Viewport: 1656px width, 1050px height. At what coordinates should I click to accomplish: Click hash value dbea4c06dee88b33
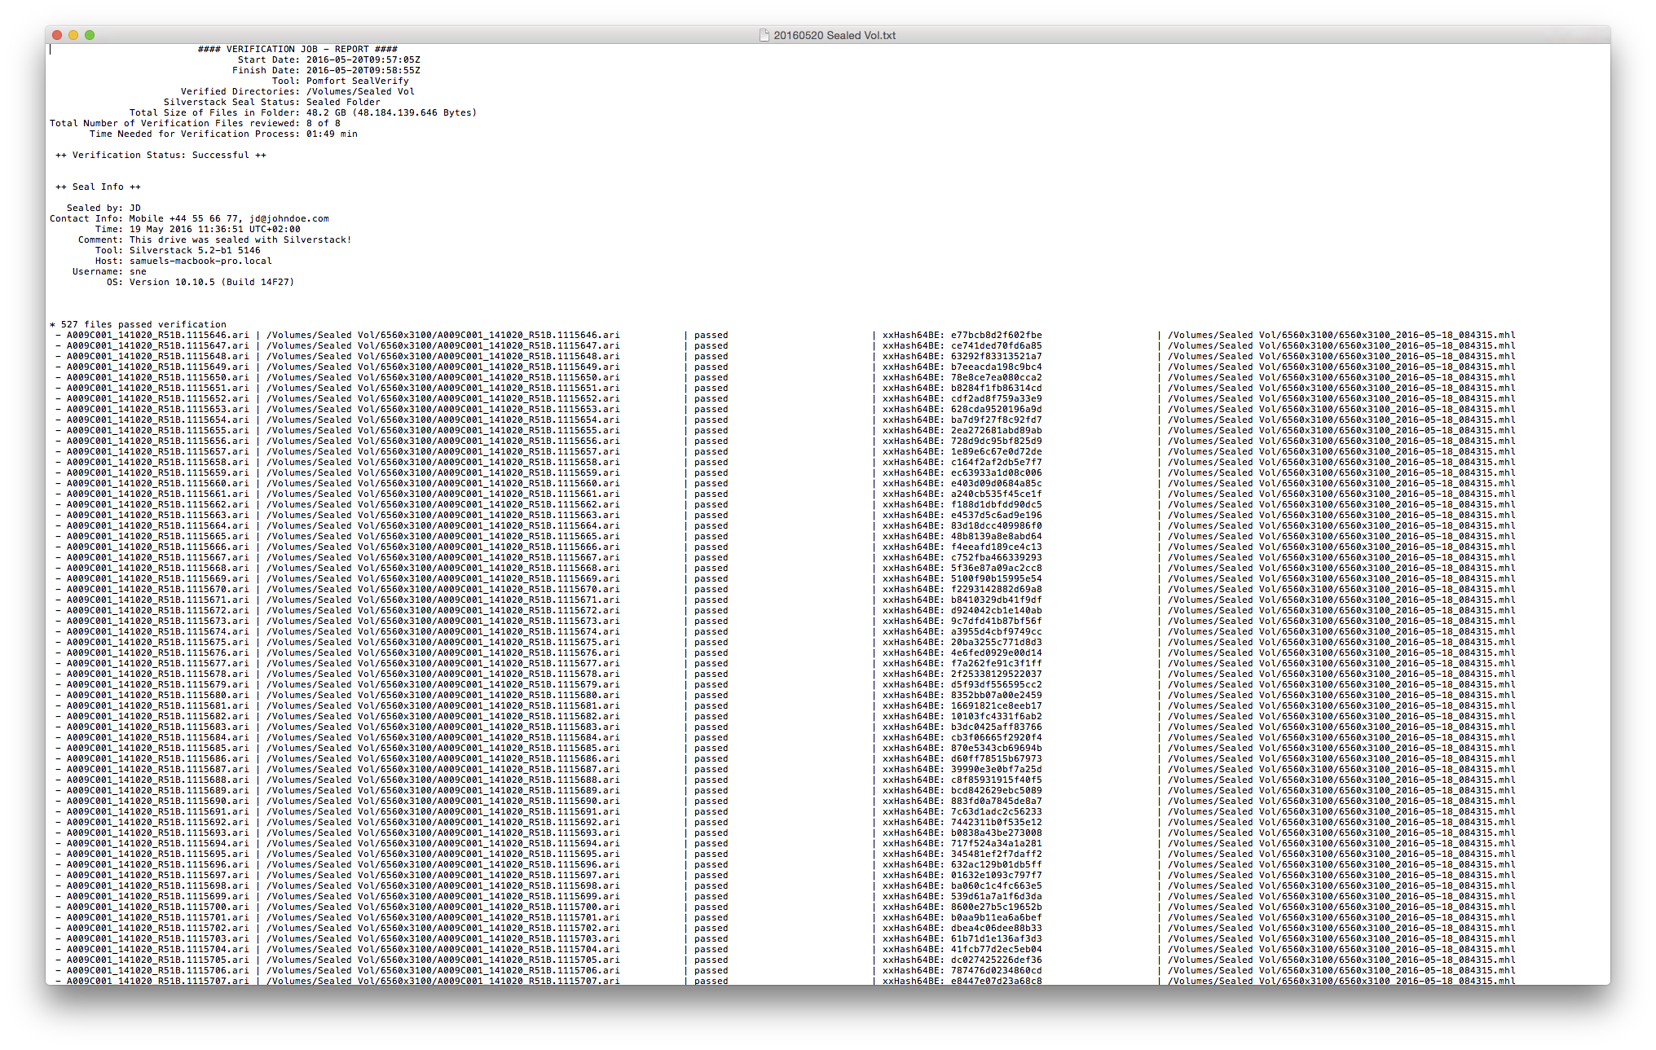(x=996, y=928)
